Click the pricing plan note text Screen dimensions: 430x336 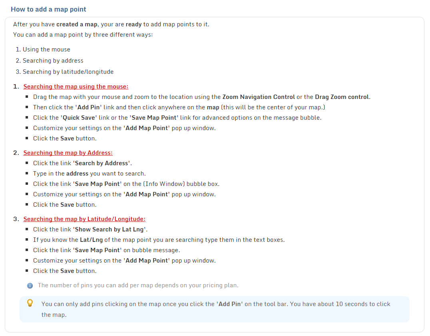pos(138,285)
